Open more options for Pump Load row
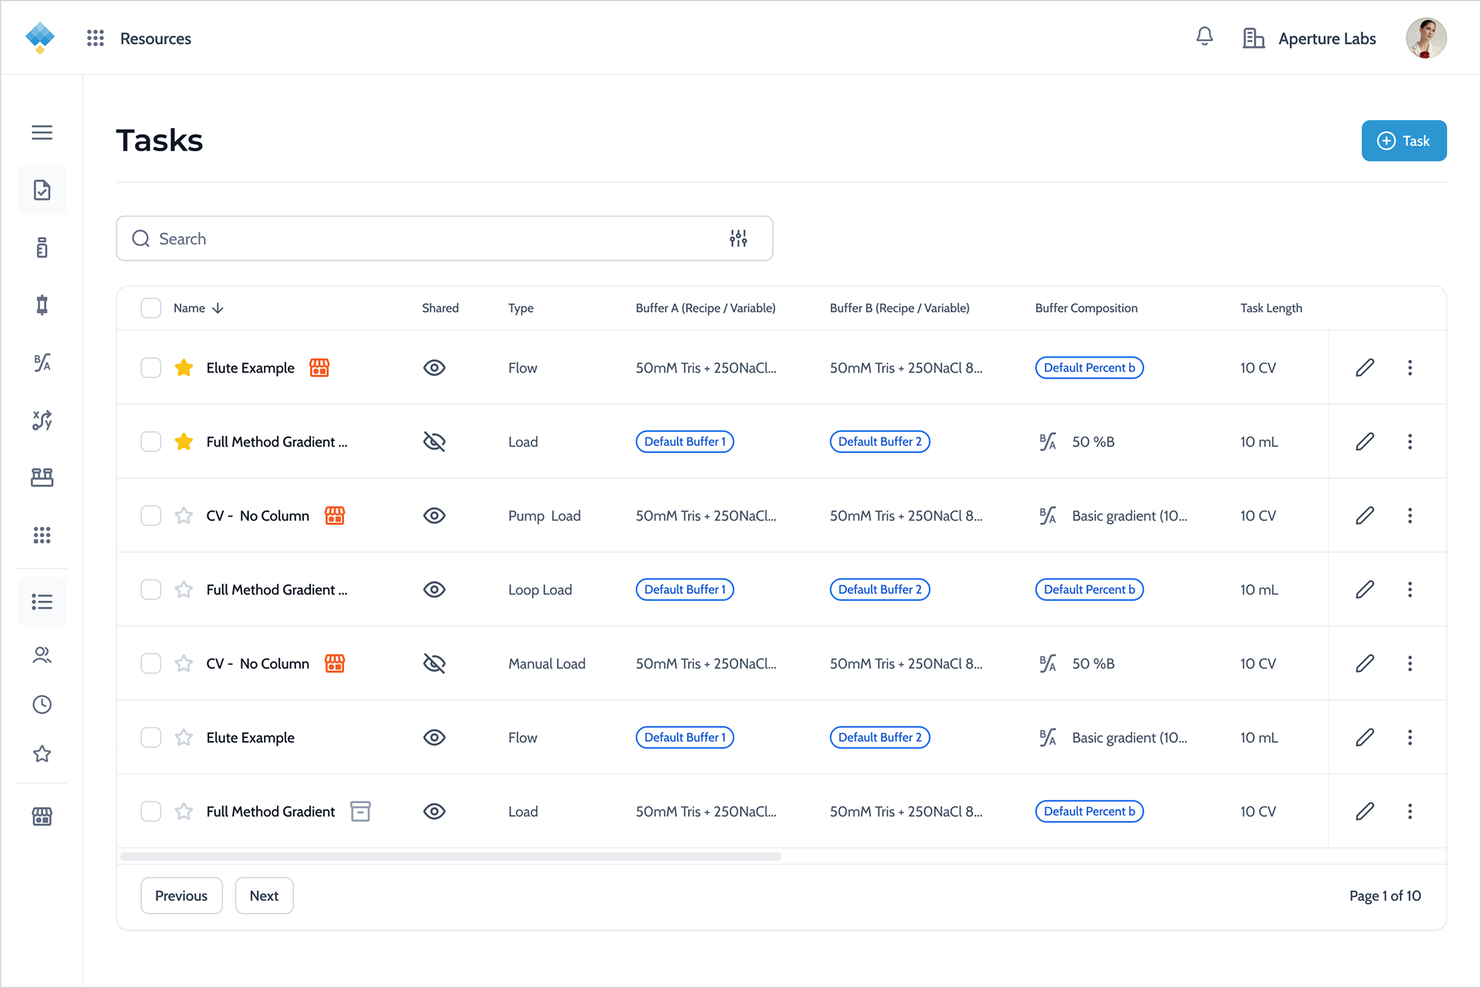 point(1410,516)
